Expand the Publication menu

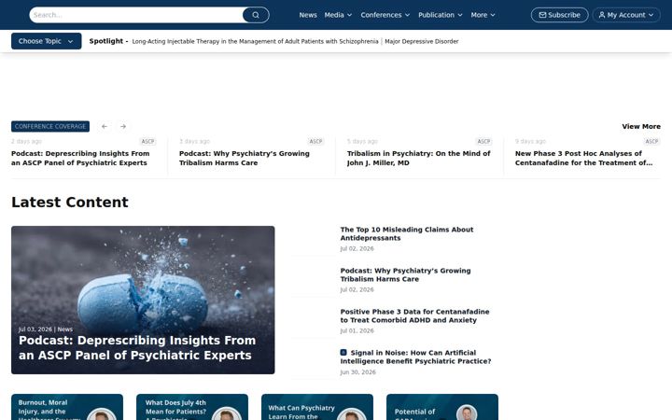pos(441,15)
